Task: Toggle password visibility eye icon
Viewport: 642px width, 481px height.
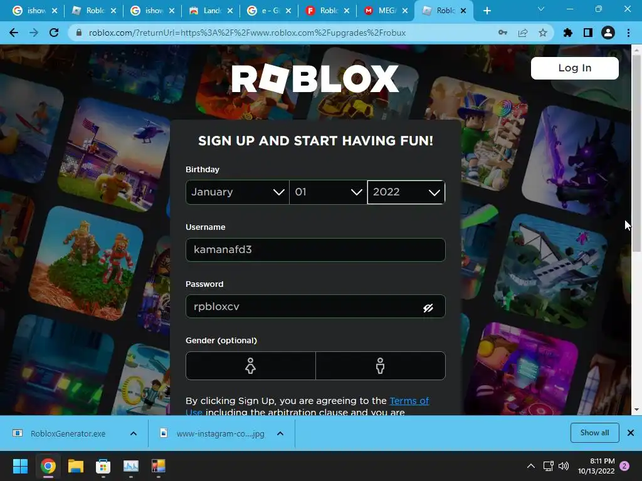Action: [428, 308]
